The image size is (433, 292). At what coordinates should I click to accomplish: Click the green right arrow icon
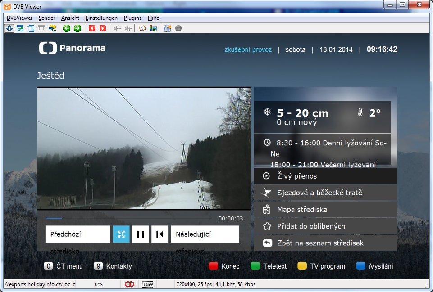77,28
